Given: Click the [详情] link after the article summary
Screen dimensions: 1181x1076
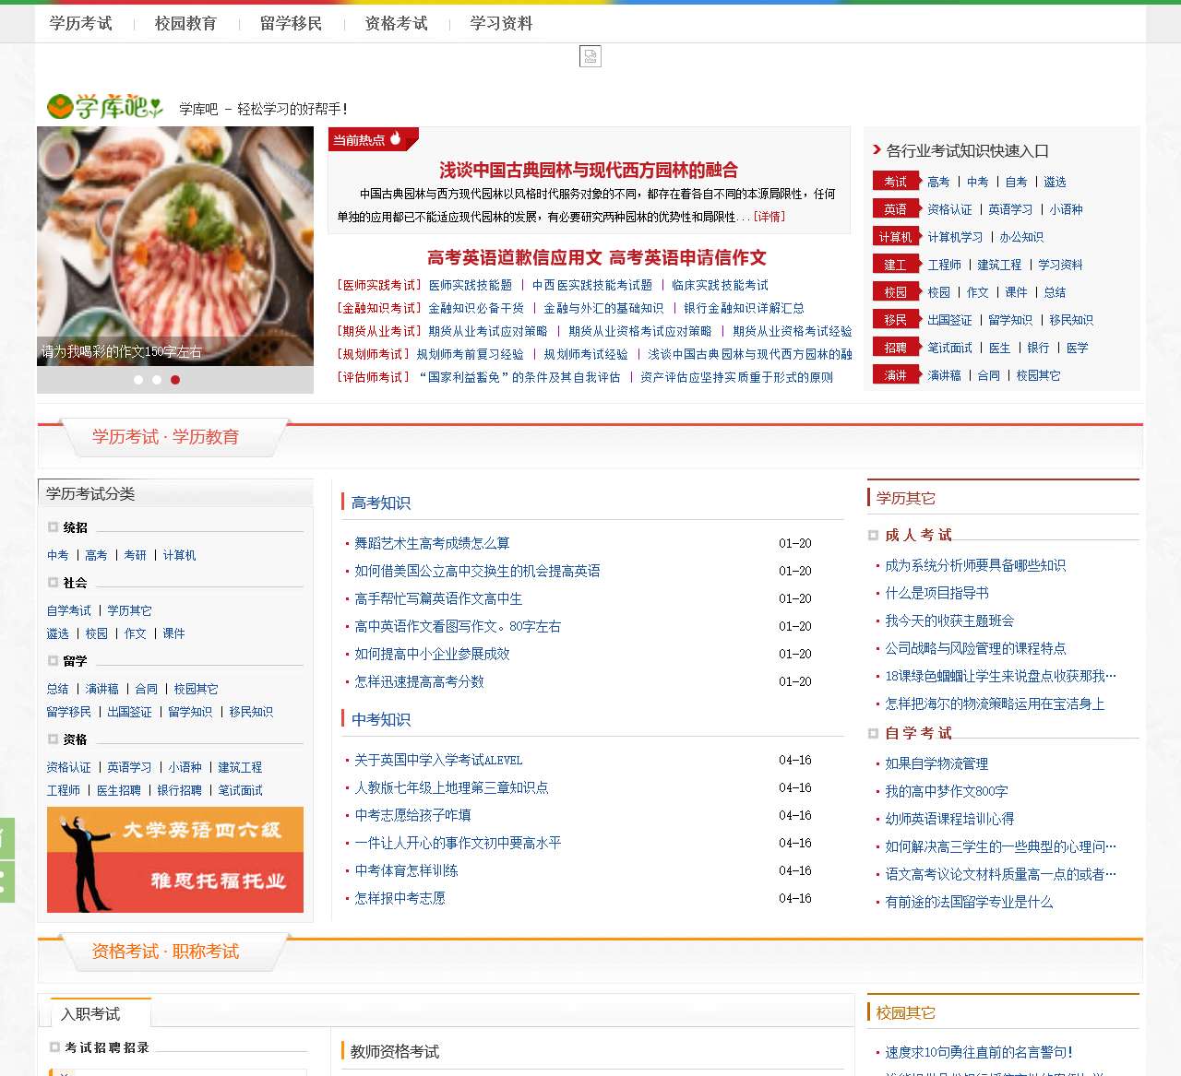Looking at the screenshot, I should tap(769, 217).
